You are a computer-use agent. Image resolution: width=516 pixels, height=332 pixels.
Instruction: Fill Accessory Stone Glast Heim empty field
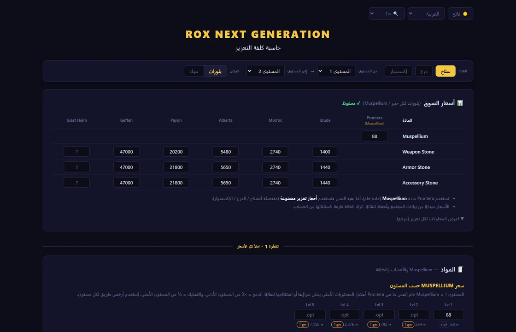click(76, 183)
